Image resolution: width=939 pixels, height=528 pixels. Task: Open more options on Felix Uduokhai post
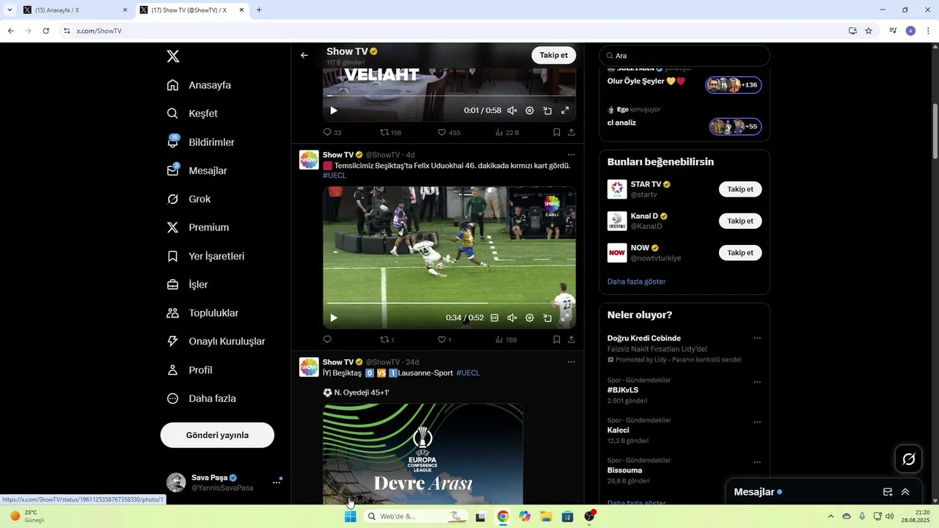tap(571, 155)
